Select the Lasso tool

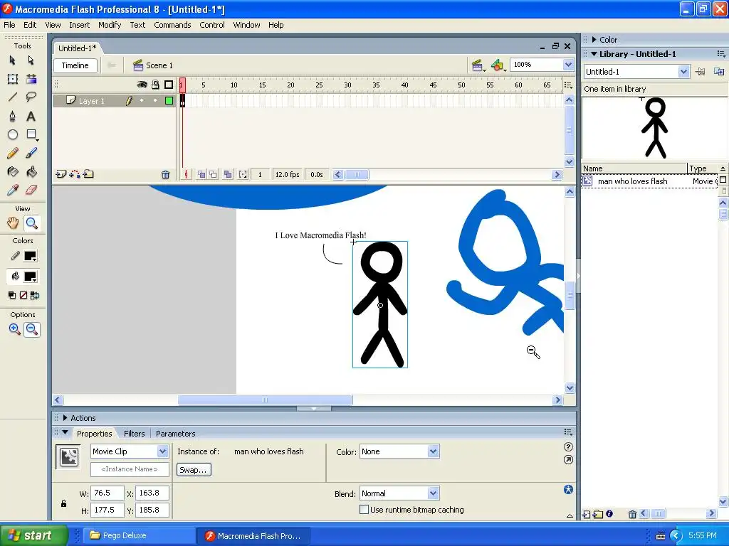[x=31, y=97]
